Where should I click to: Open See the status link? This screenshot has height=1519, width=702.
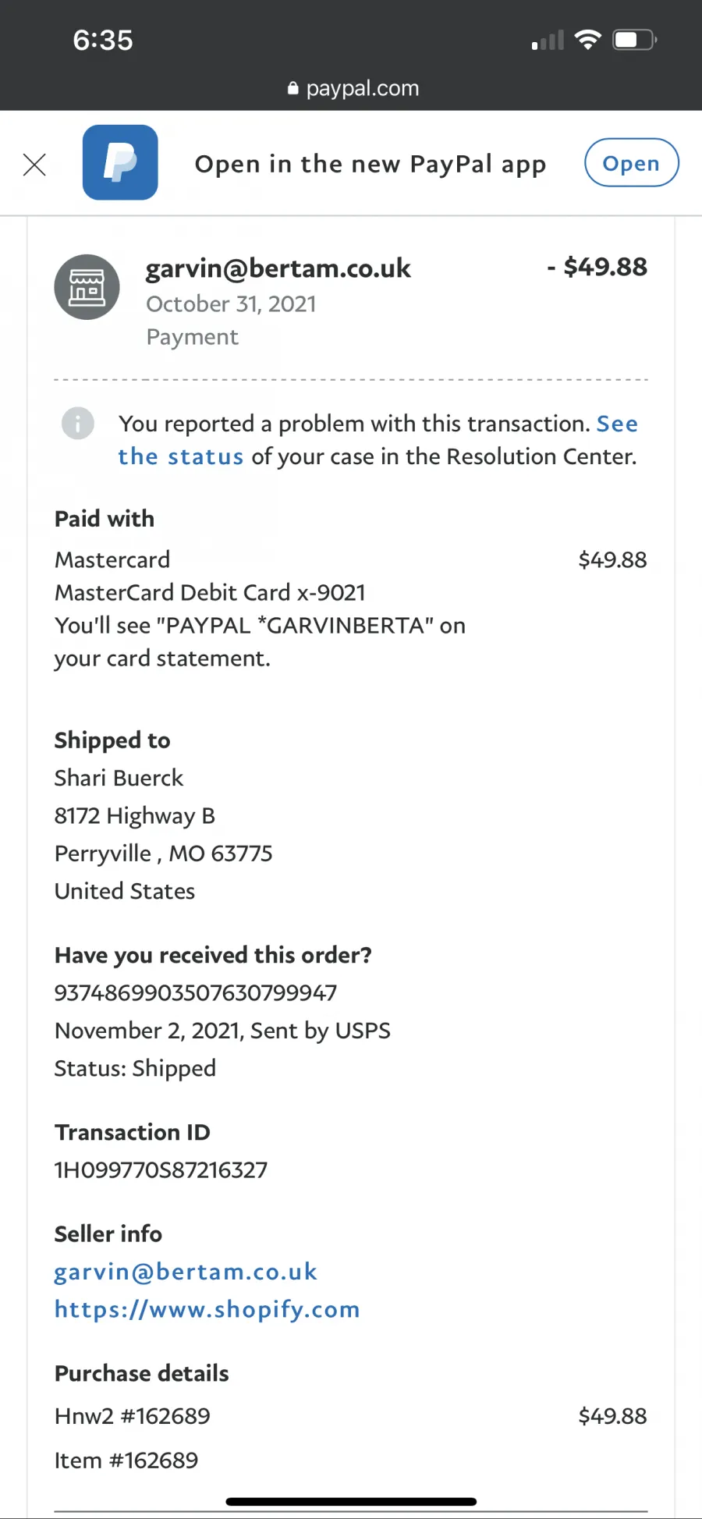tap(378, 440)
